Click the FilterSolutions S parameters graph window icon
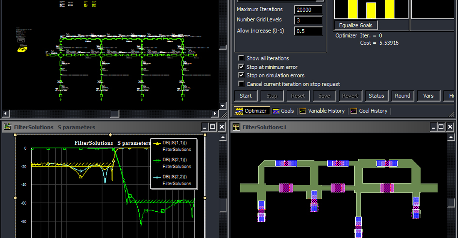The image size is (458, 238). pyautogui.click(x=7, y=127)
